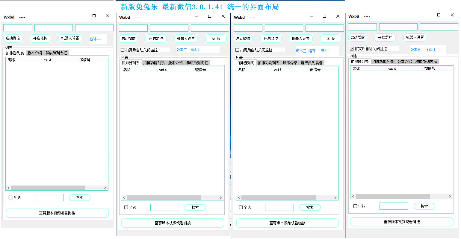Open 至尊版本视频观看链接 in 版本三 window
461x239 pixels.
click(288, 223)
